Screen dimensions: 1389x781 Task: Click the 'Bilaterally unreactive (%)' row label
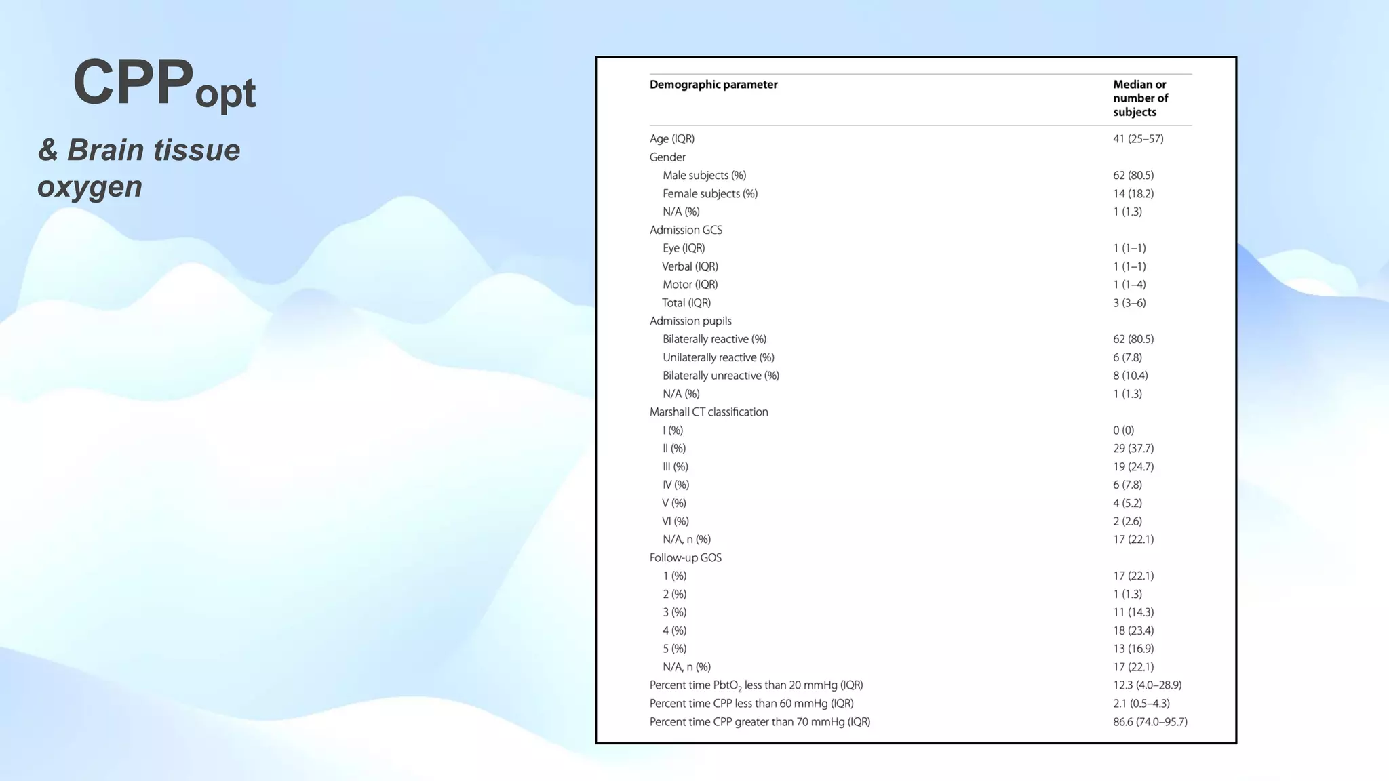point(720,376)
